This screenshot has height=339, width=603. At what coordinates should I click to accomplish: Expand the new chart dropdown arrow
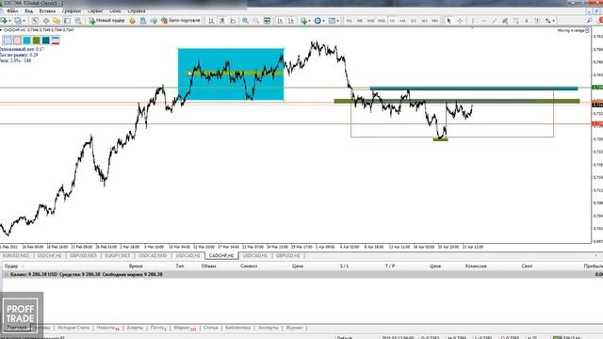[10, 21]
